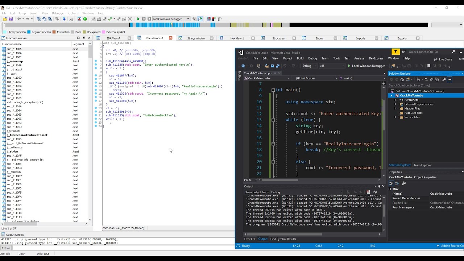The height and width of the screenshot is (261, 464).
Task: Click the Quick Launch search magnifier icon
Action: [453, 52]
